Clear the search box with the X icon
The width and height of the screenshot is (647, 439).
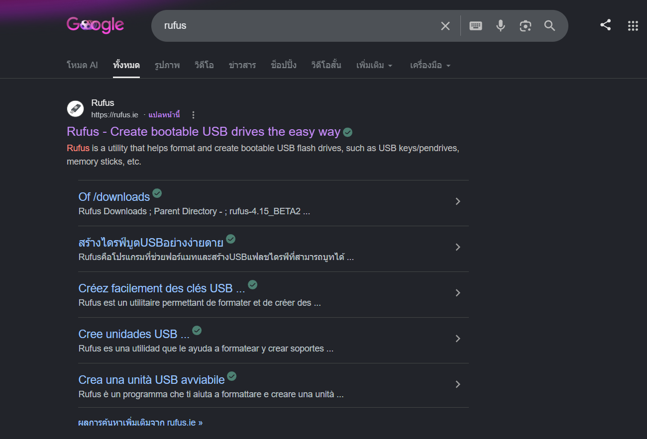(445, 26)
